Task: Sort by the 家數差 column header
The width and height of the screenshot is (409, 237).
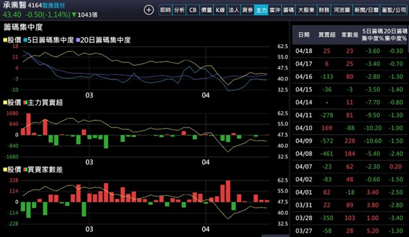Action: 350,35
